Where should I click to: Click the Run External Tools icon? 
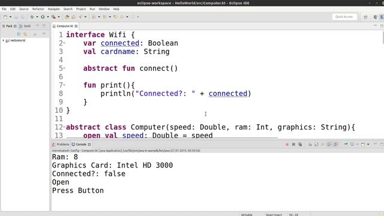pyautogui.click(x=53, y=17)
